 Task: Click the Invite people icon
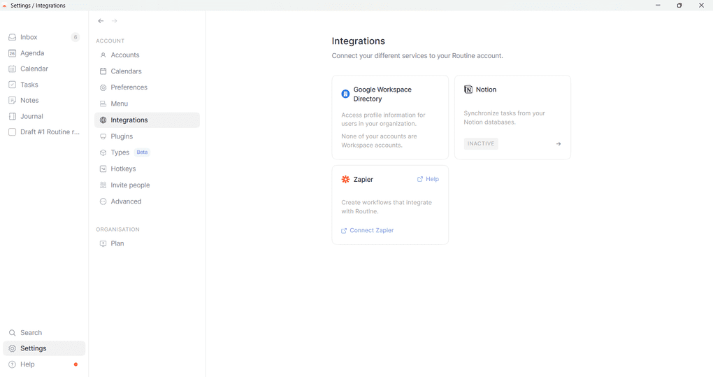pyautogui.click(x=103, y=185)
